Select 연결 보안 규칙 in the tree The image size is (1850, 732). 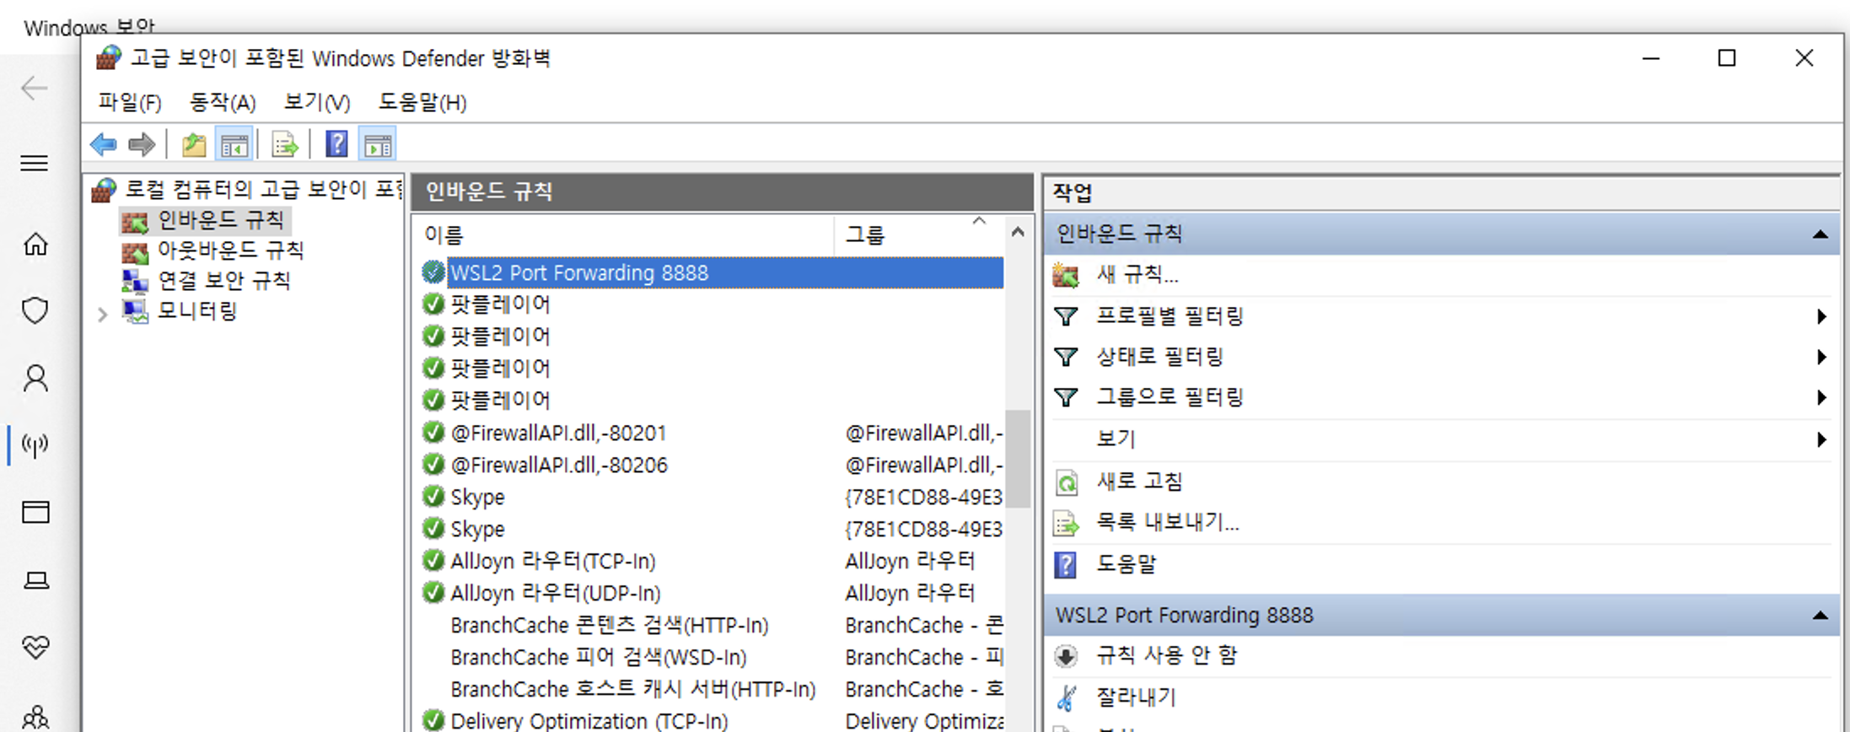(x=223, y=282)
